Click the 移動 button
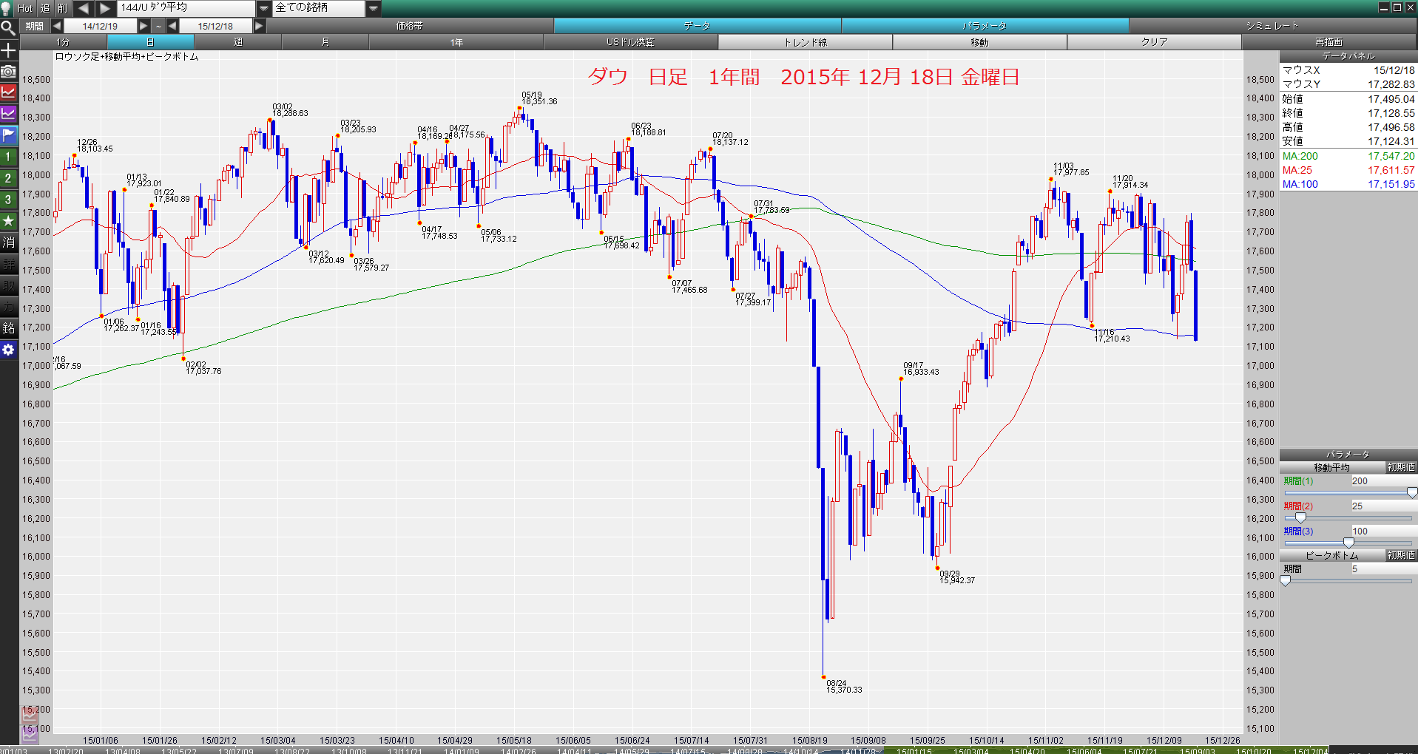Viewport: 1418px width, 754px height. point(980,42)
